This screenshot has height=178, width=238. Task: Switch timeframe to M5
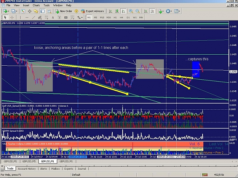pos(96,17)
